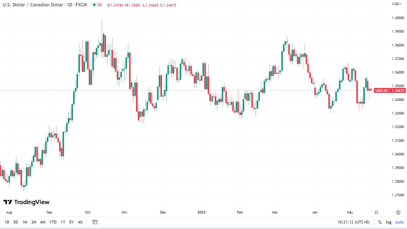Image resolution: width=407 pixels, height=229 pixels.
Task: Click the 2023 label on time axis
Action: (201, 212)
